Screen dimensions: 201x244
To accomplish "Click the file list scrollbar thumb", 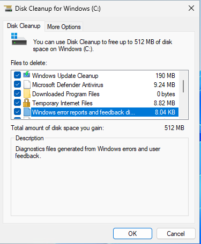I will tap(183, 86).
